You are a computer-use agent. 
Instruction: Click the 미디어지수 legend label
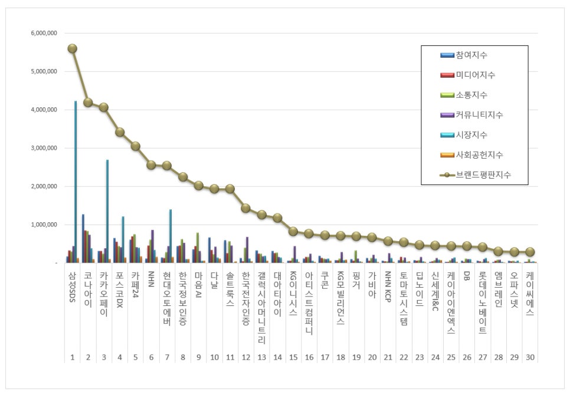[476, 75]
